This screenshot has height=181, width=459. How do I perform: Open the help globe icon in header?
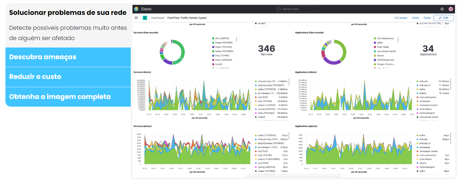442,9
